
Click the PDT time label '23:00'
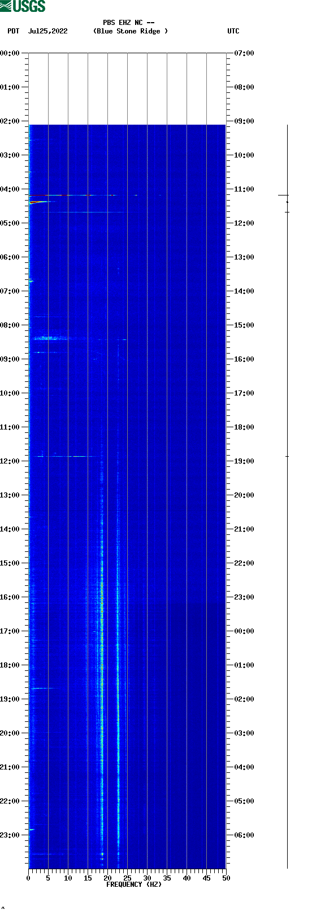click(10, 835)
